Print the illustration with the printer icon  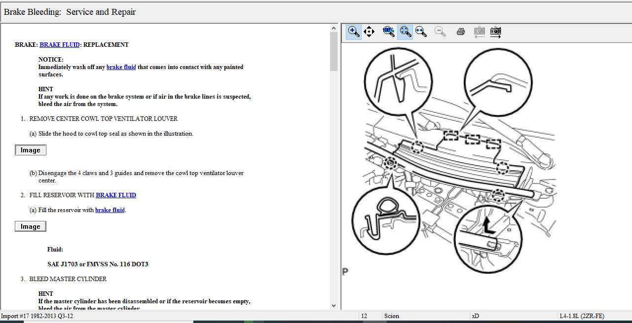coord(461,32)
